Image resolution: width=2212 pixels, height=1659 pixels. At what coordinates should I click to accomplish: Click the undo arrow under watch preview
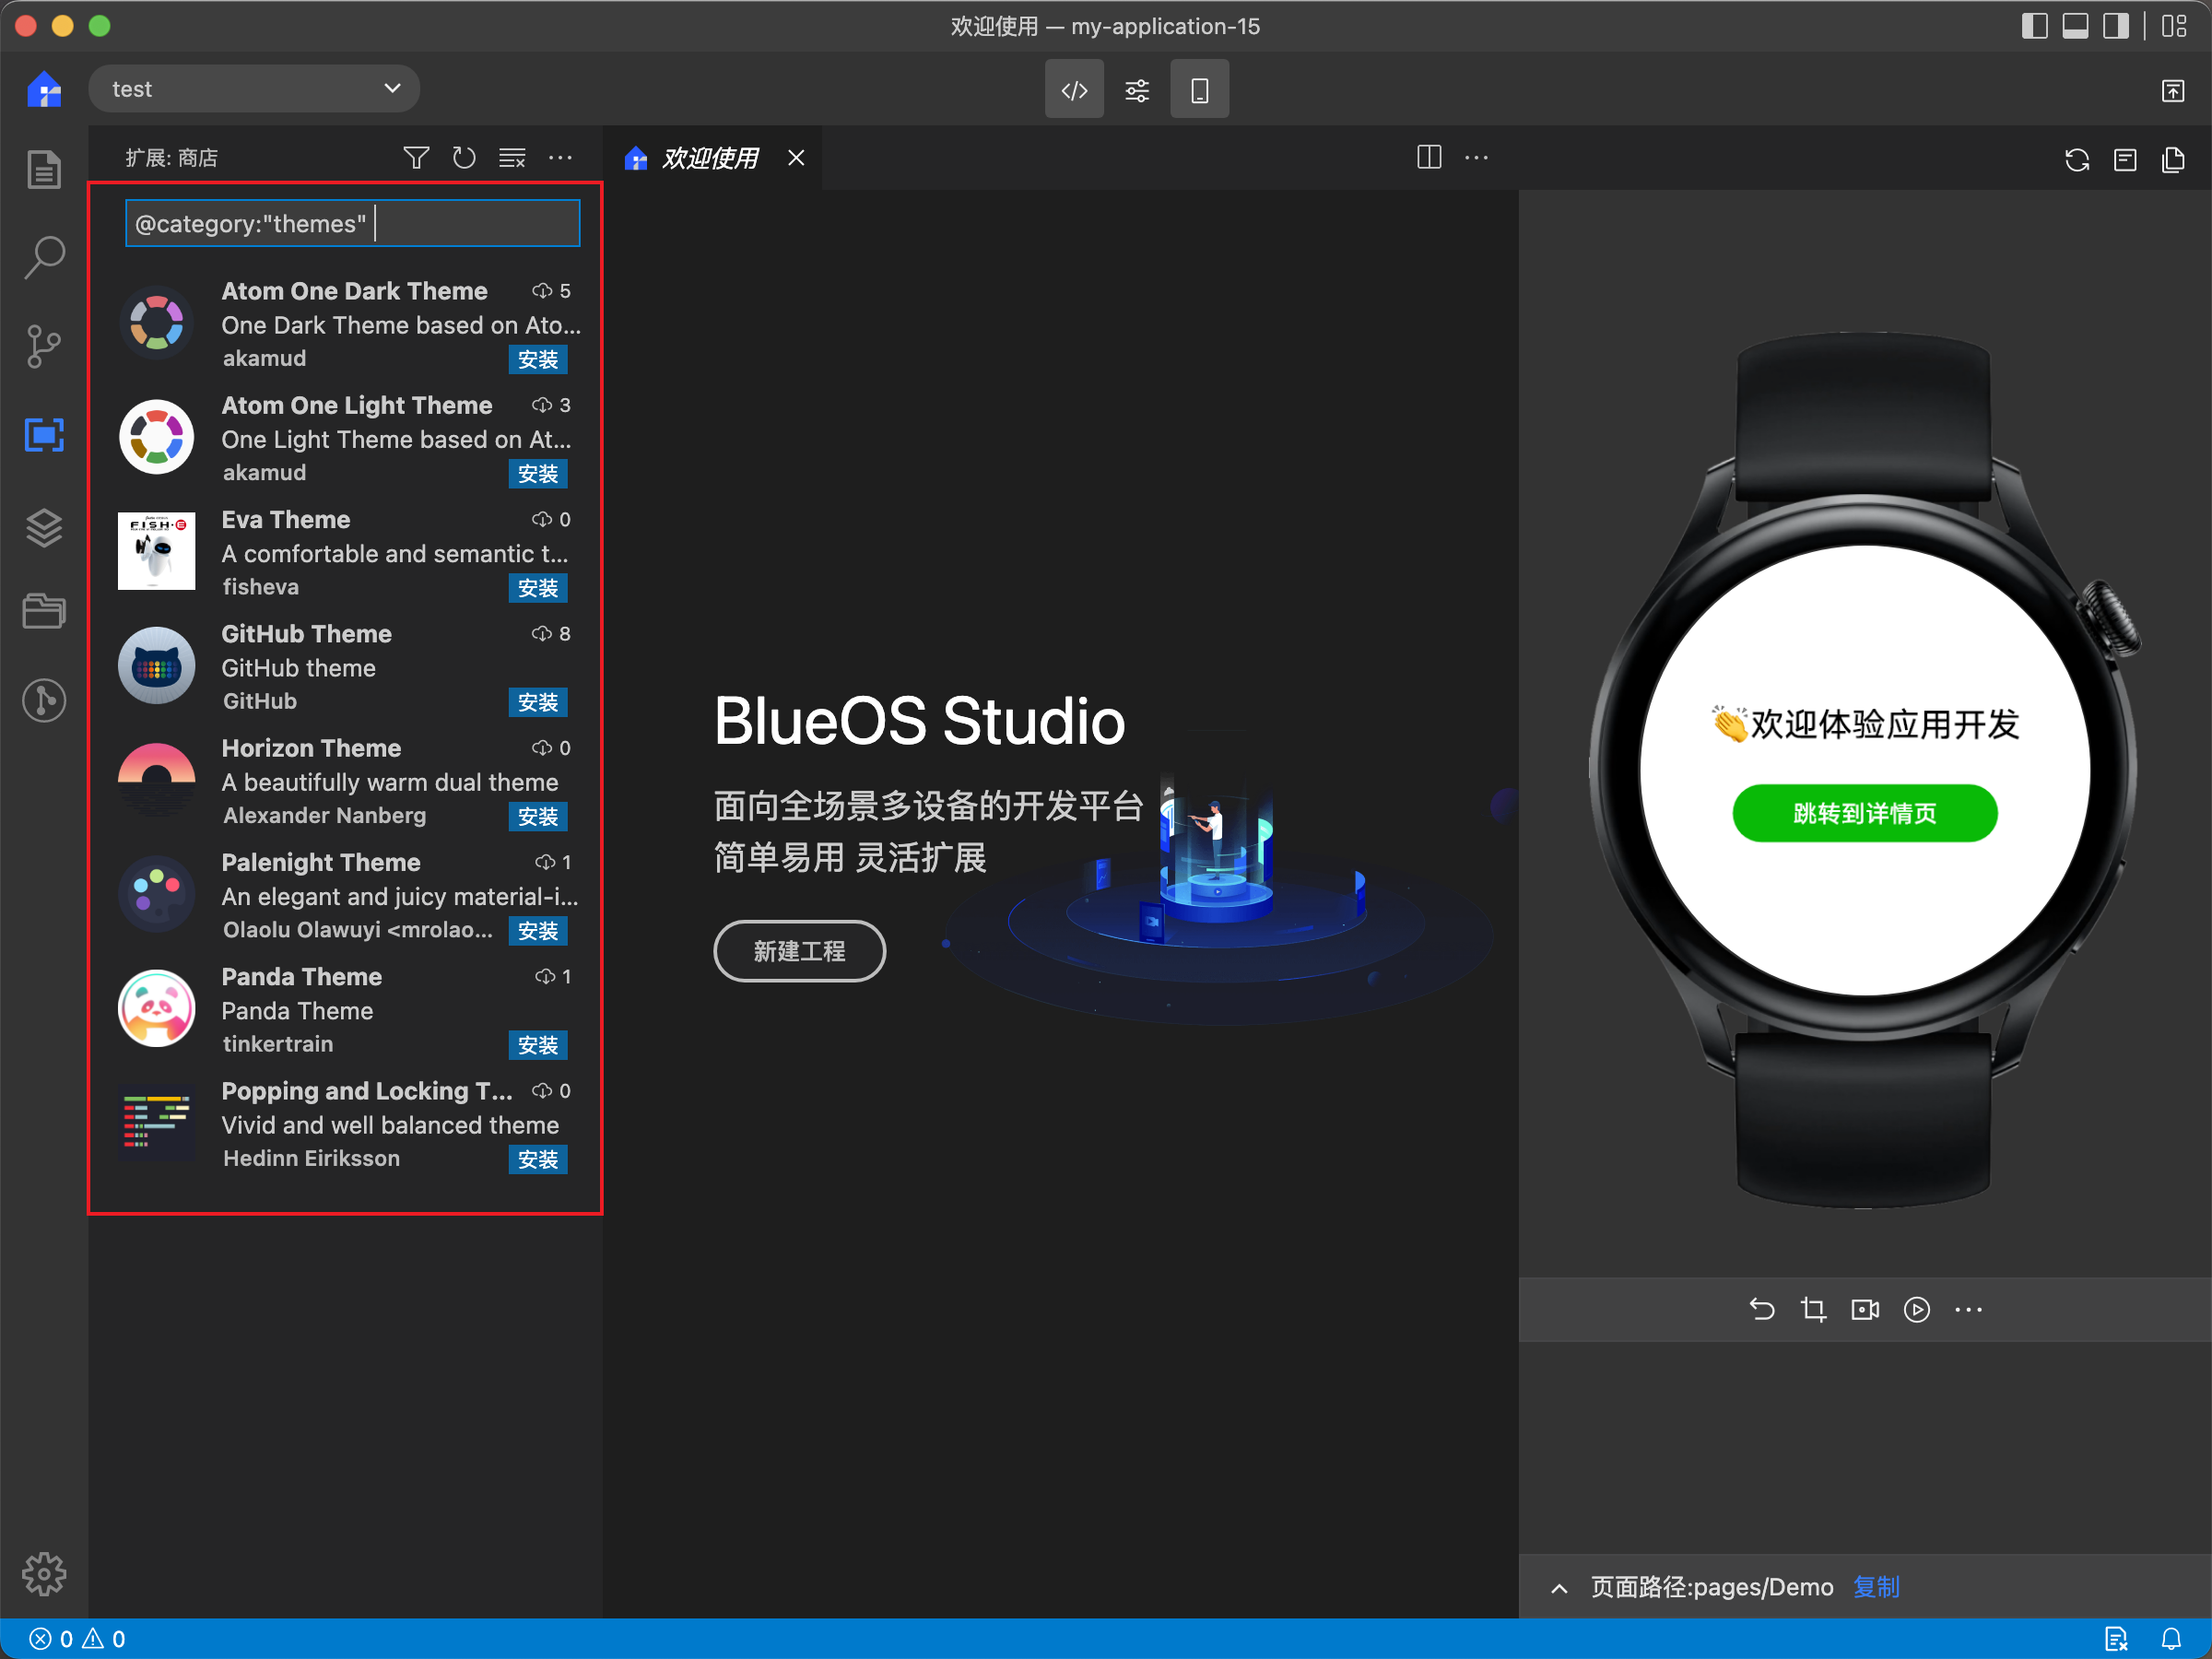click(x=1762, y=1309)
